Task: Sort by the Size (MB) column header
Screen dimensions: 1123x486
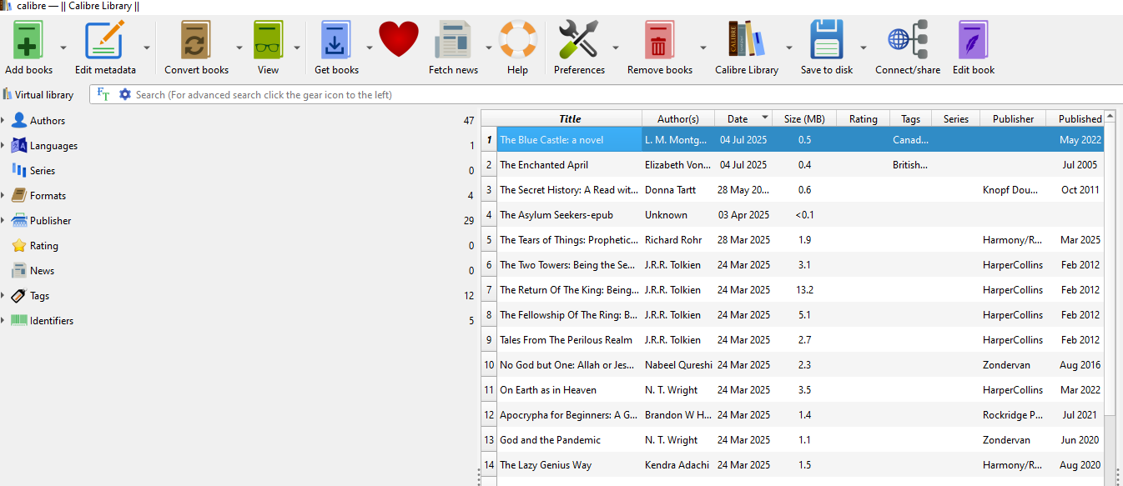Action: [x=804, y=118]
